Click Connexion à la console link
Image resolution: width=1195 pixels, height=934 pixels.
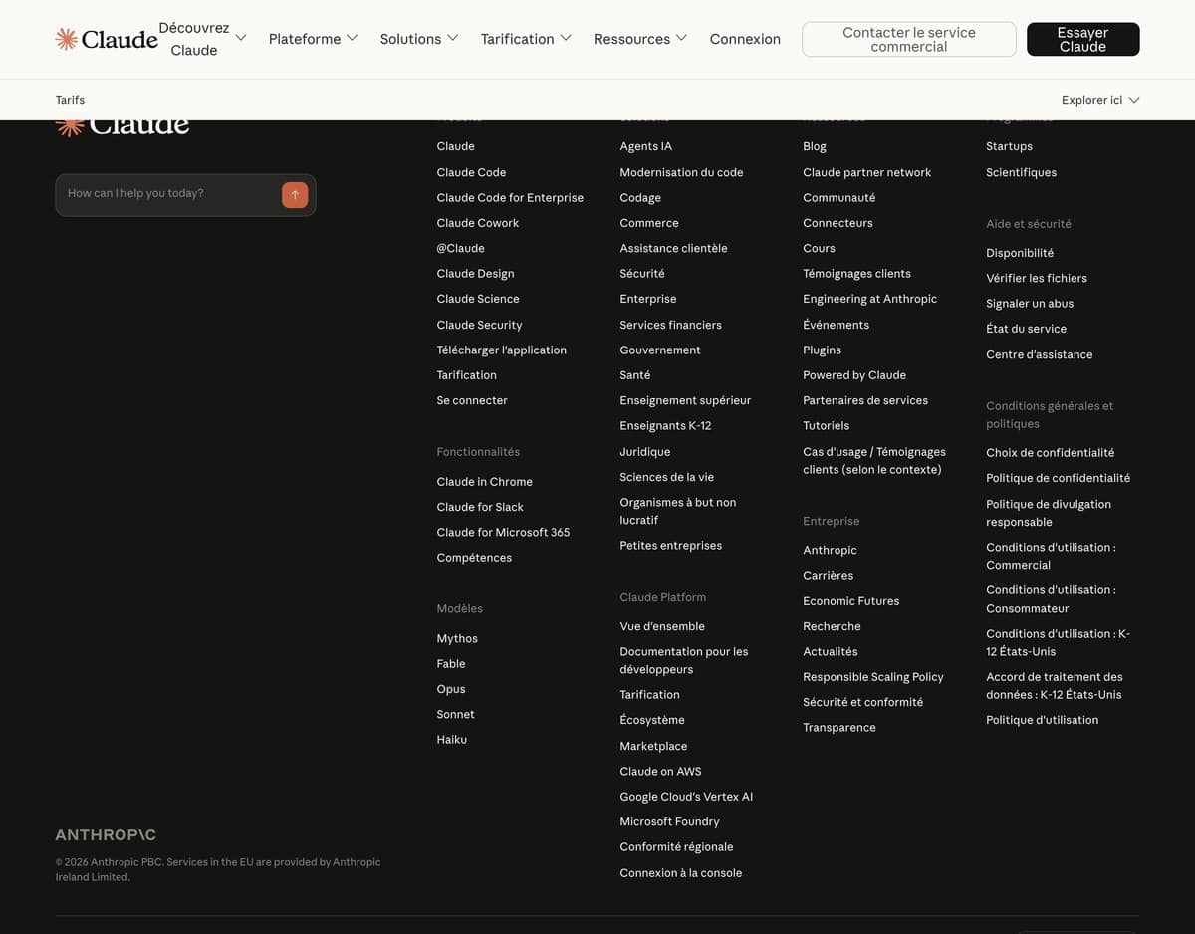[680, 873]
